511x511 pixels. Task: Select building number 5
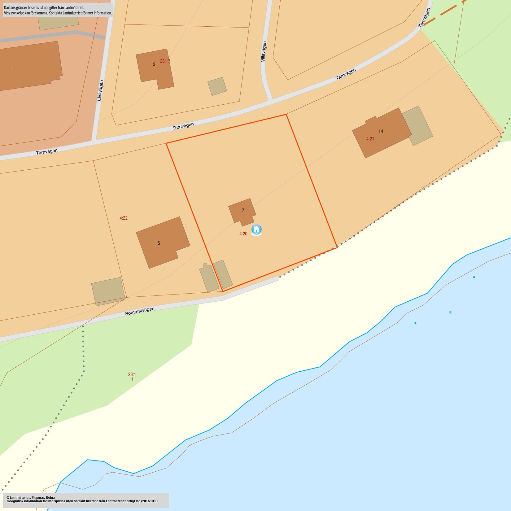point(162,242)
